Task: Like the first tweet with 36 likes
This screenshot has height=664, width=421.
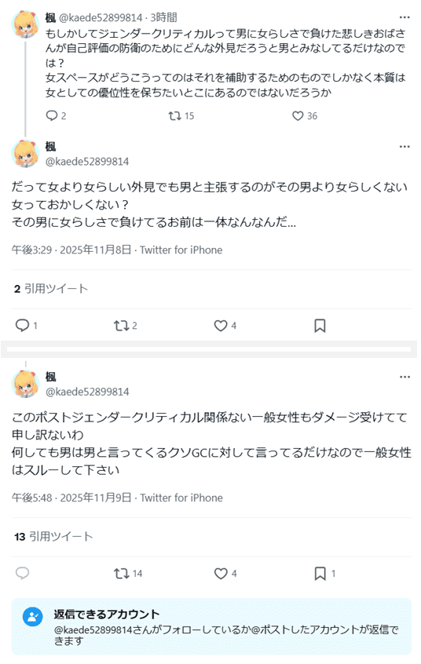Action: coord(298,115)
